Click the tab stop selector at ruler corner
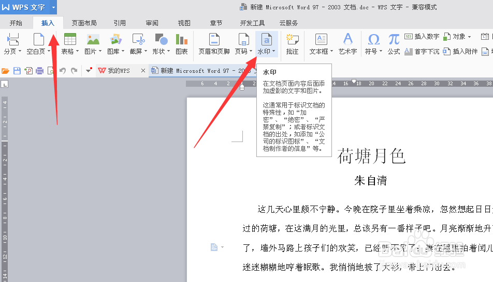 pos(4,84)
